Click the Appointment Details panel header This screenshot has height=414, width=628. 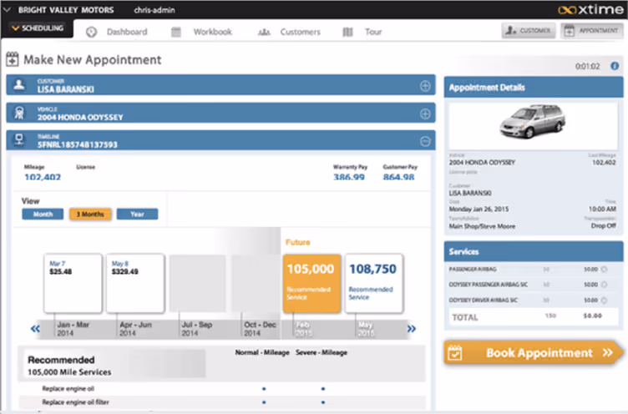coord(534,88)
